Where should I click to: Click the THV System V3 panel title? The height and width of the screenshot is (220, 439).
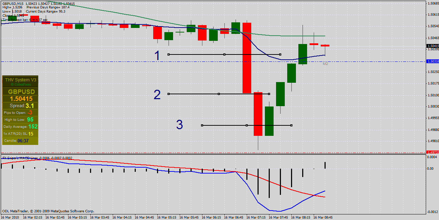[20, 80]
